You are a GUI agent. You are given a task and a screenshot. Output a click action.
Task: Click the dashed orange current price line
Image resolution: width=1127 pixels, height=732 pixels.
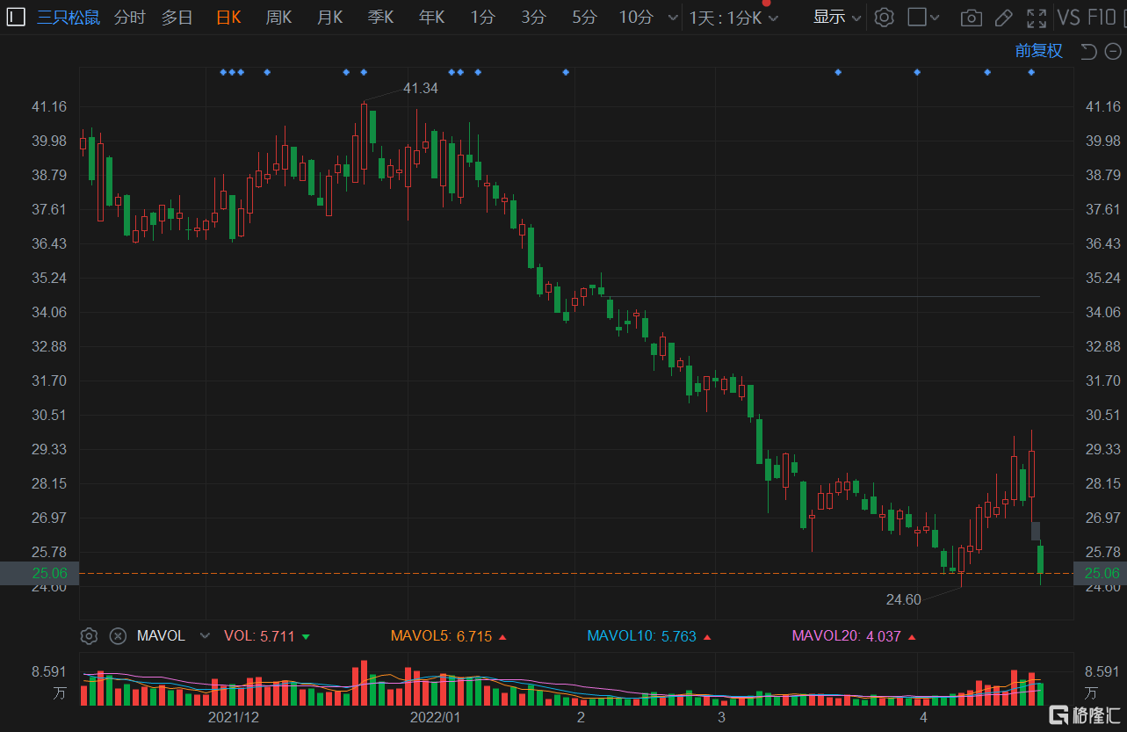tap(576, 573)
